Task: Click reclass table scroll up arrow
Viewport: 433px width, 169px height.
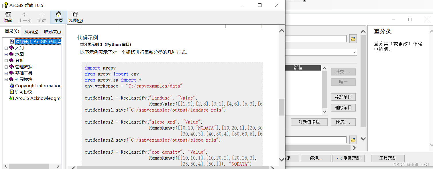Action: coord(324,68)
